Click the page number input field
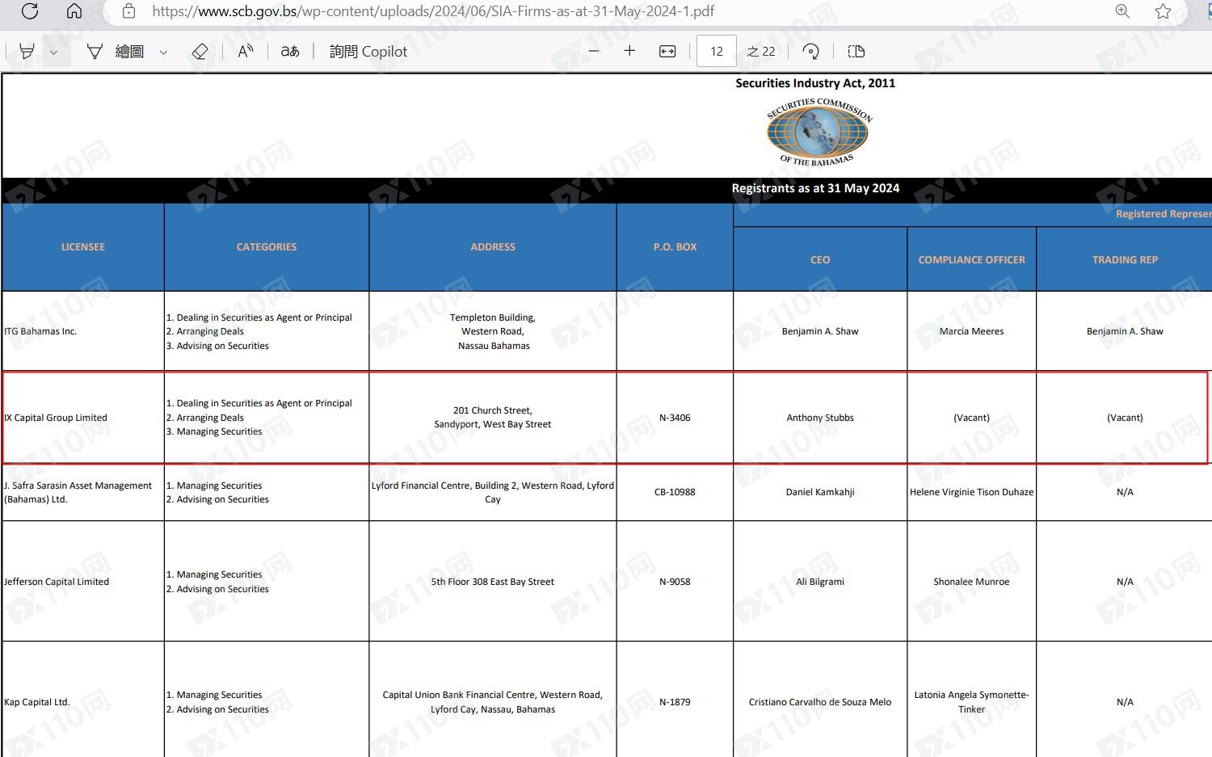This screenshot has height=757, width=1212. [x=716, y=52]
